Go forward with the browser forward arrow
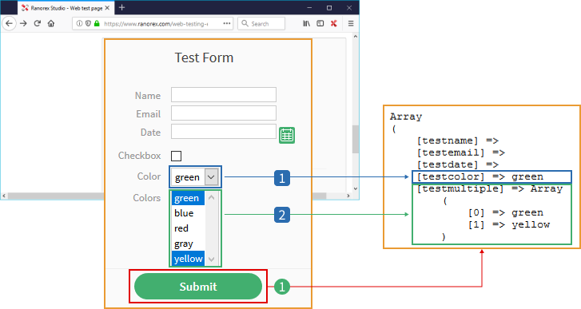The image size is (581, 309). pos(23,24)
